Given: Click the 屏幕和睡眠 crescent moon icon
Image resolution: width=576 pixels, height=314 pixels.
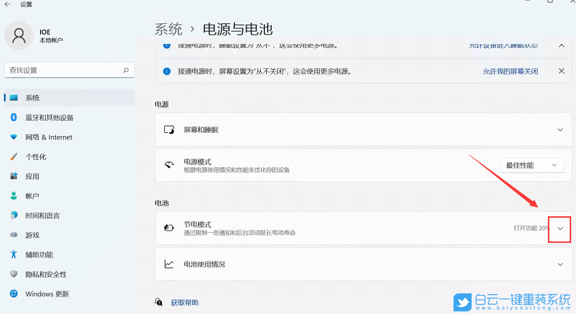Looking at the screenshot, I should pyautogui.click(x=169, y=130).
